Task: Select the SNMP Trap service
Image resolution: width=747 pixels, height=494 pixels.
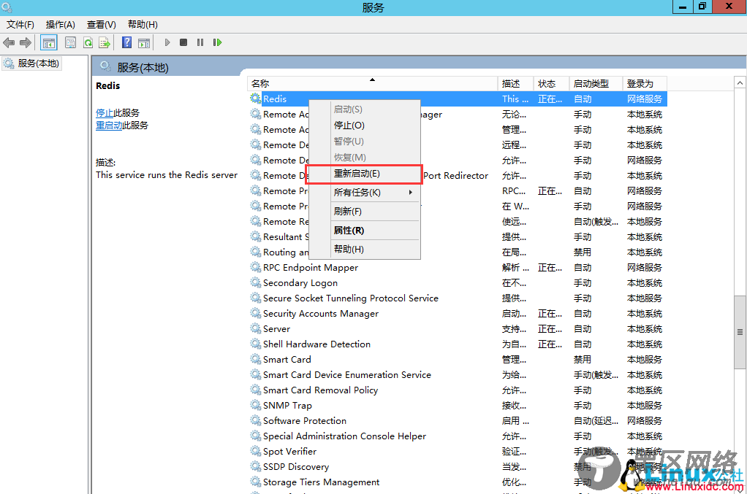Action: [458, 406]
